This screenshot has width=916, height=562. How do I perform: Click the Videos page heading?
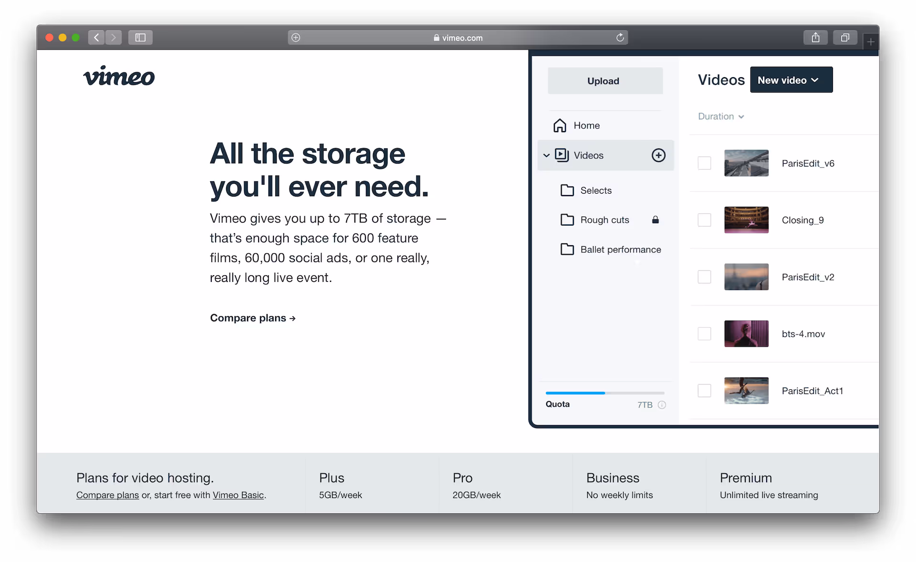click(721, 80)
